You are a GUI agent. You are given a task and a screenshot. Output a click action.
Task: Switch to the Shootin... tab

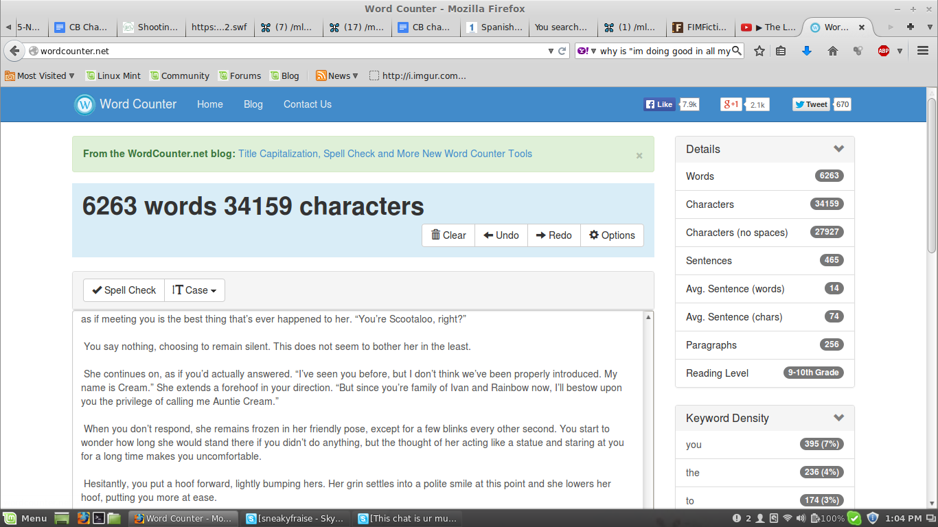(x=151, y=27)
